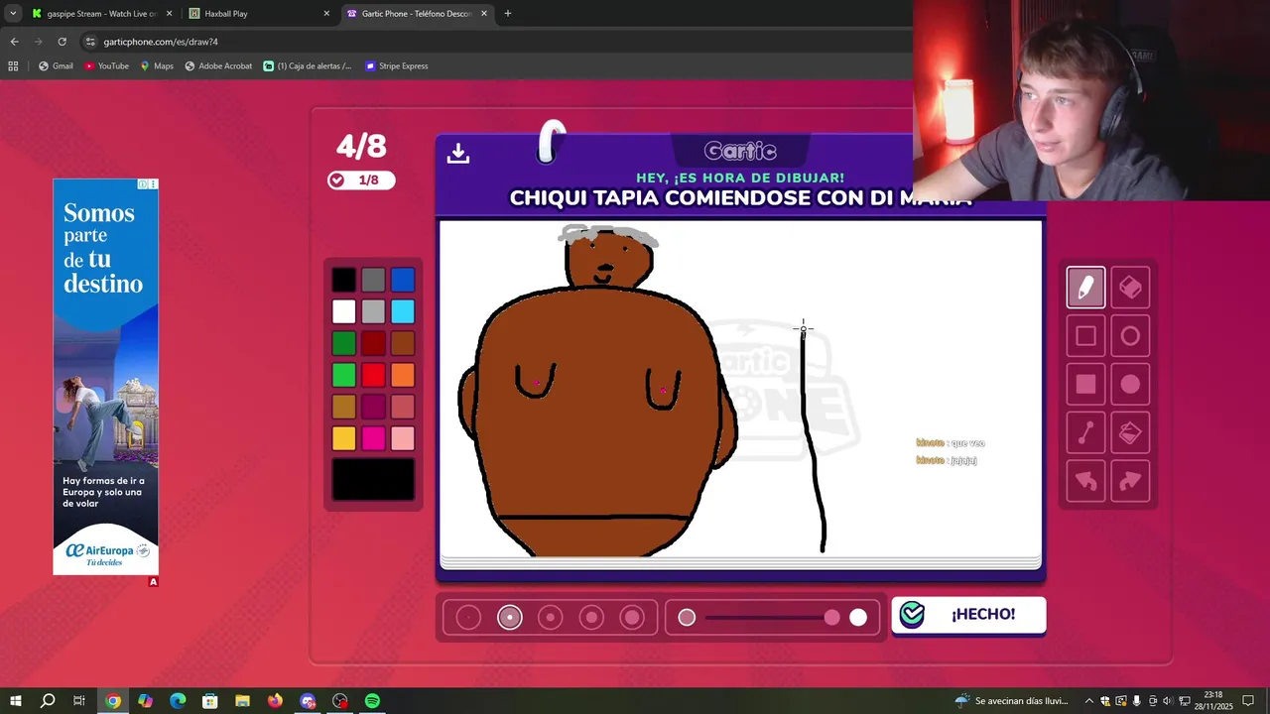Activate the straight line tool
1270x714 pixels.
[1085, 433]
